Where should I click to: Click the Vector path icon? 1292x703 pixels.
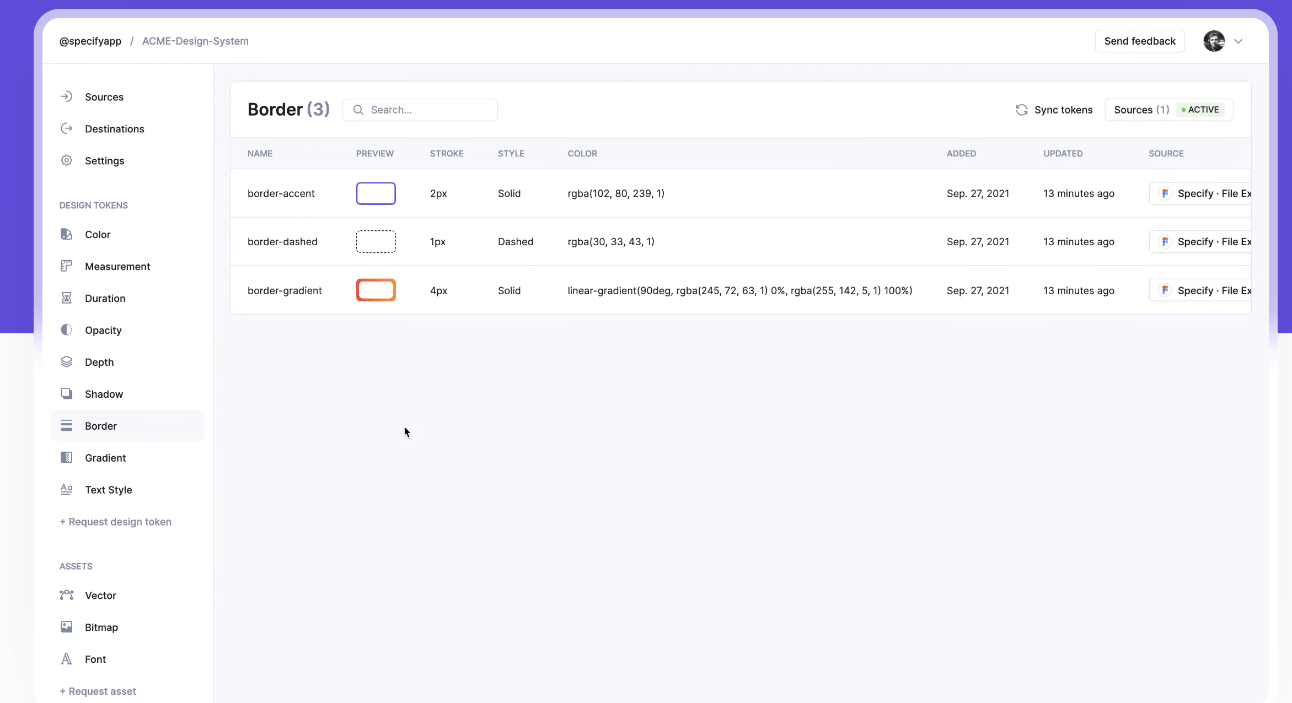tap(66, 595)
